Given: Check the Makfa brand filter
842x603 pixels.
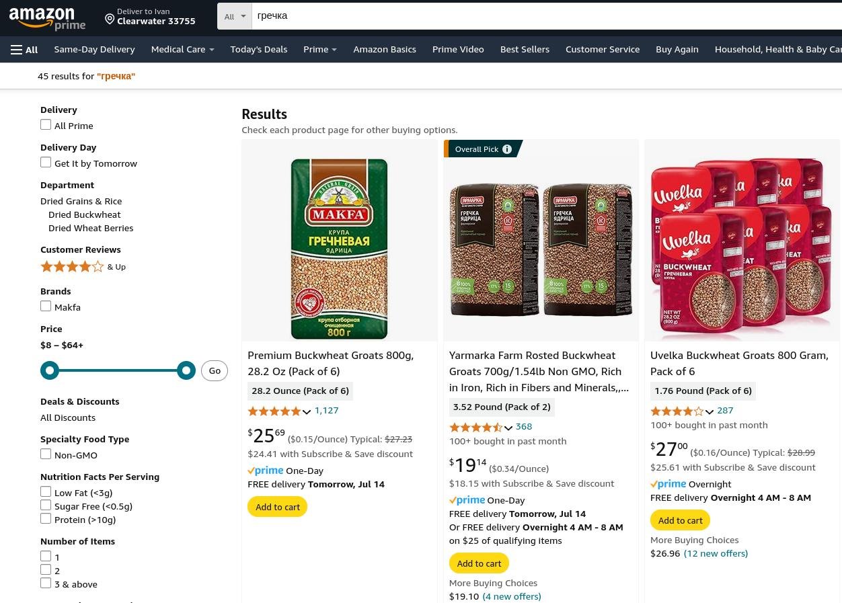Looking at the screenshot, I should coord(46,307).
